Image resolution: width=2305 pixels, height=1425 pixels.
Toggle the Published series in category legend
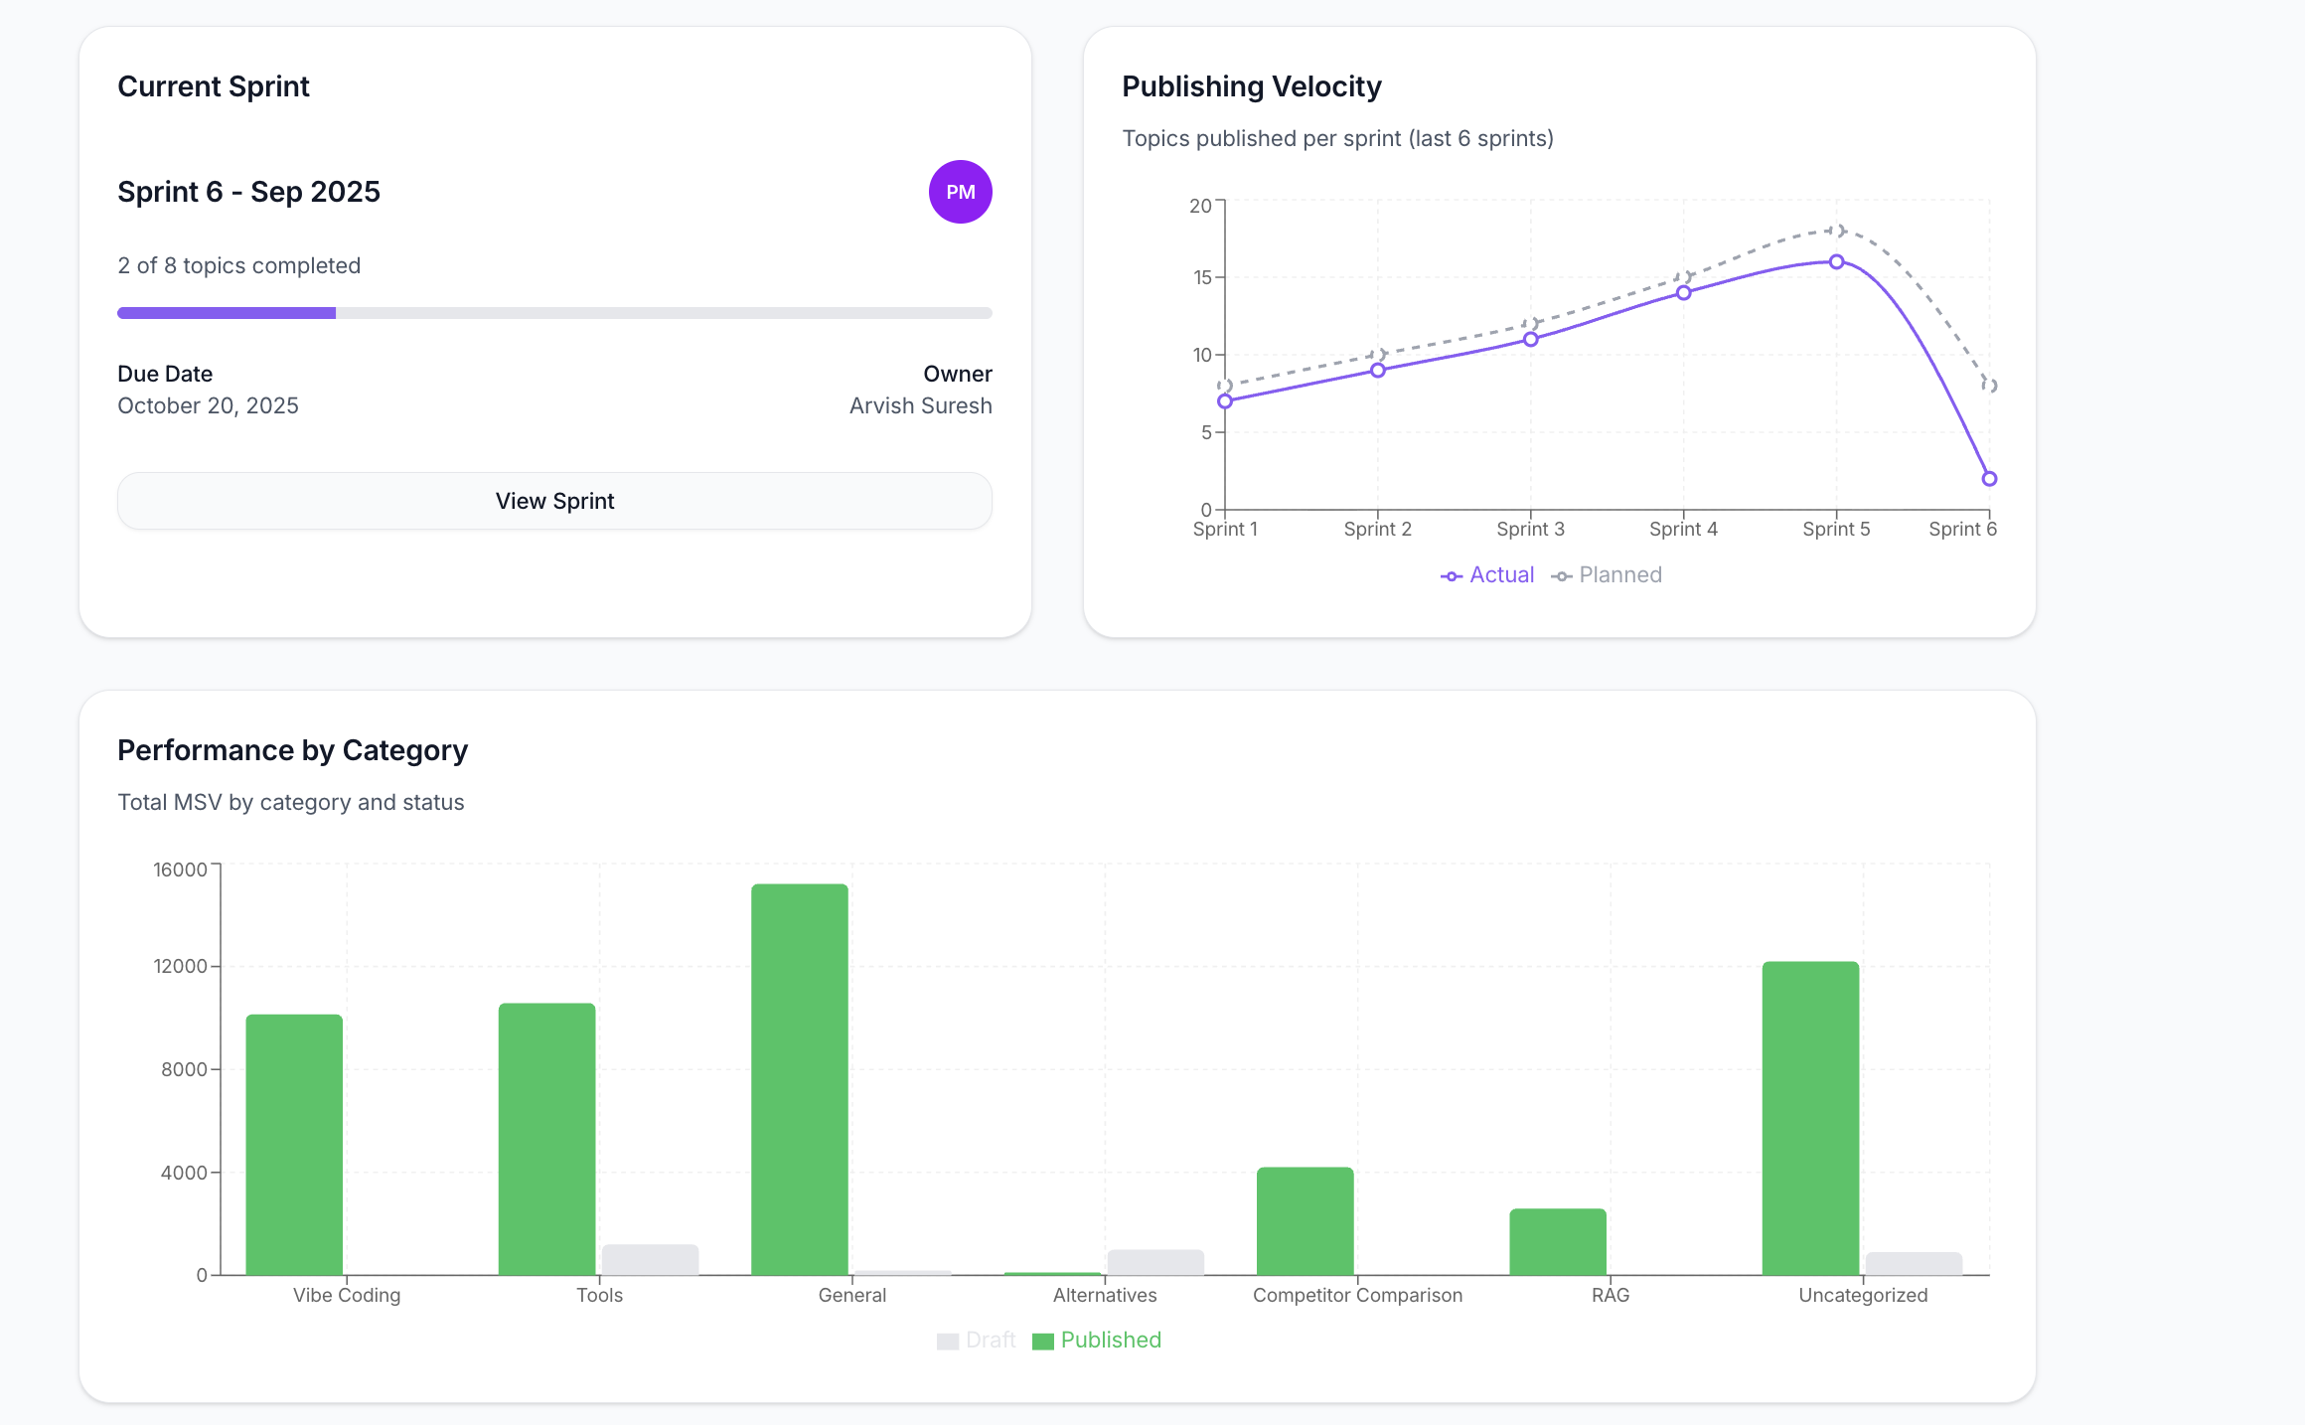(x=1097, y=1341)
